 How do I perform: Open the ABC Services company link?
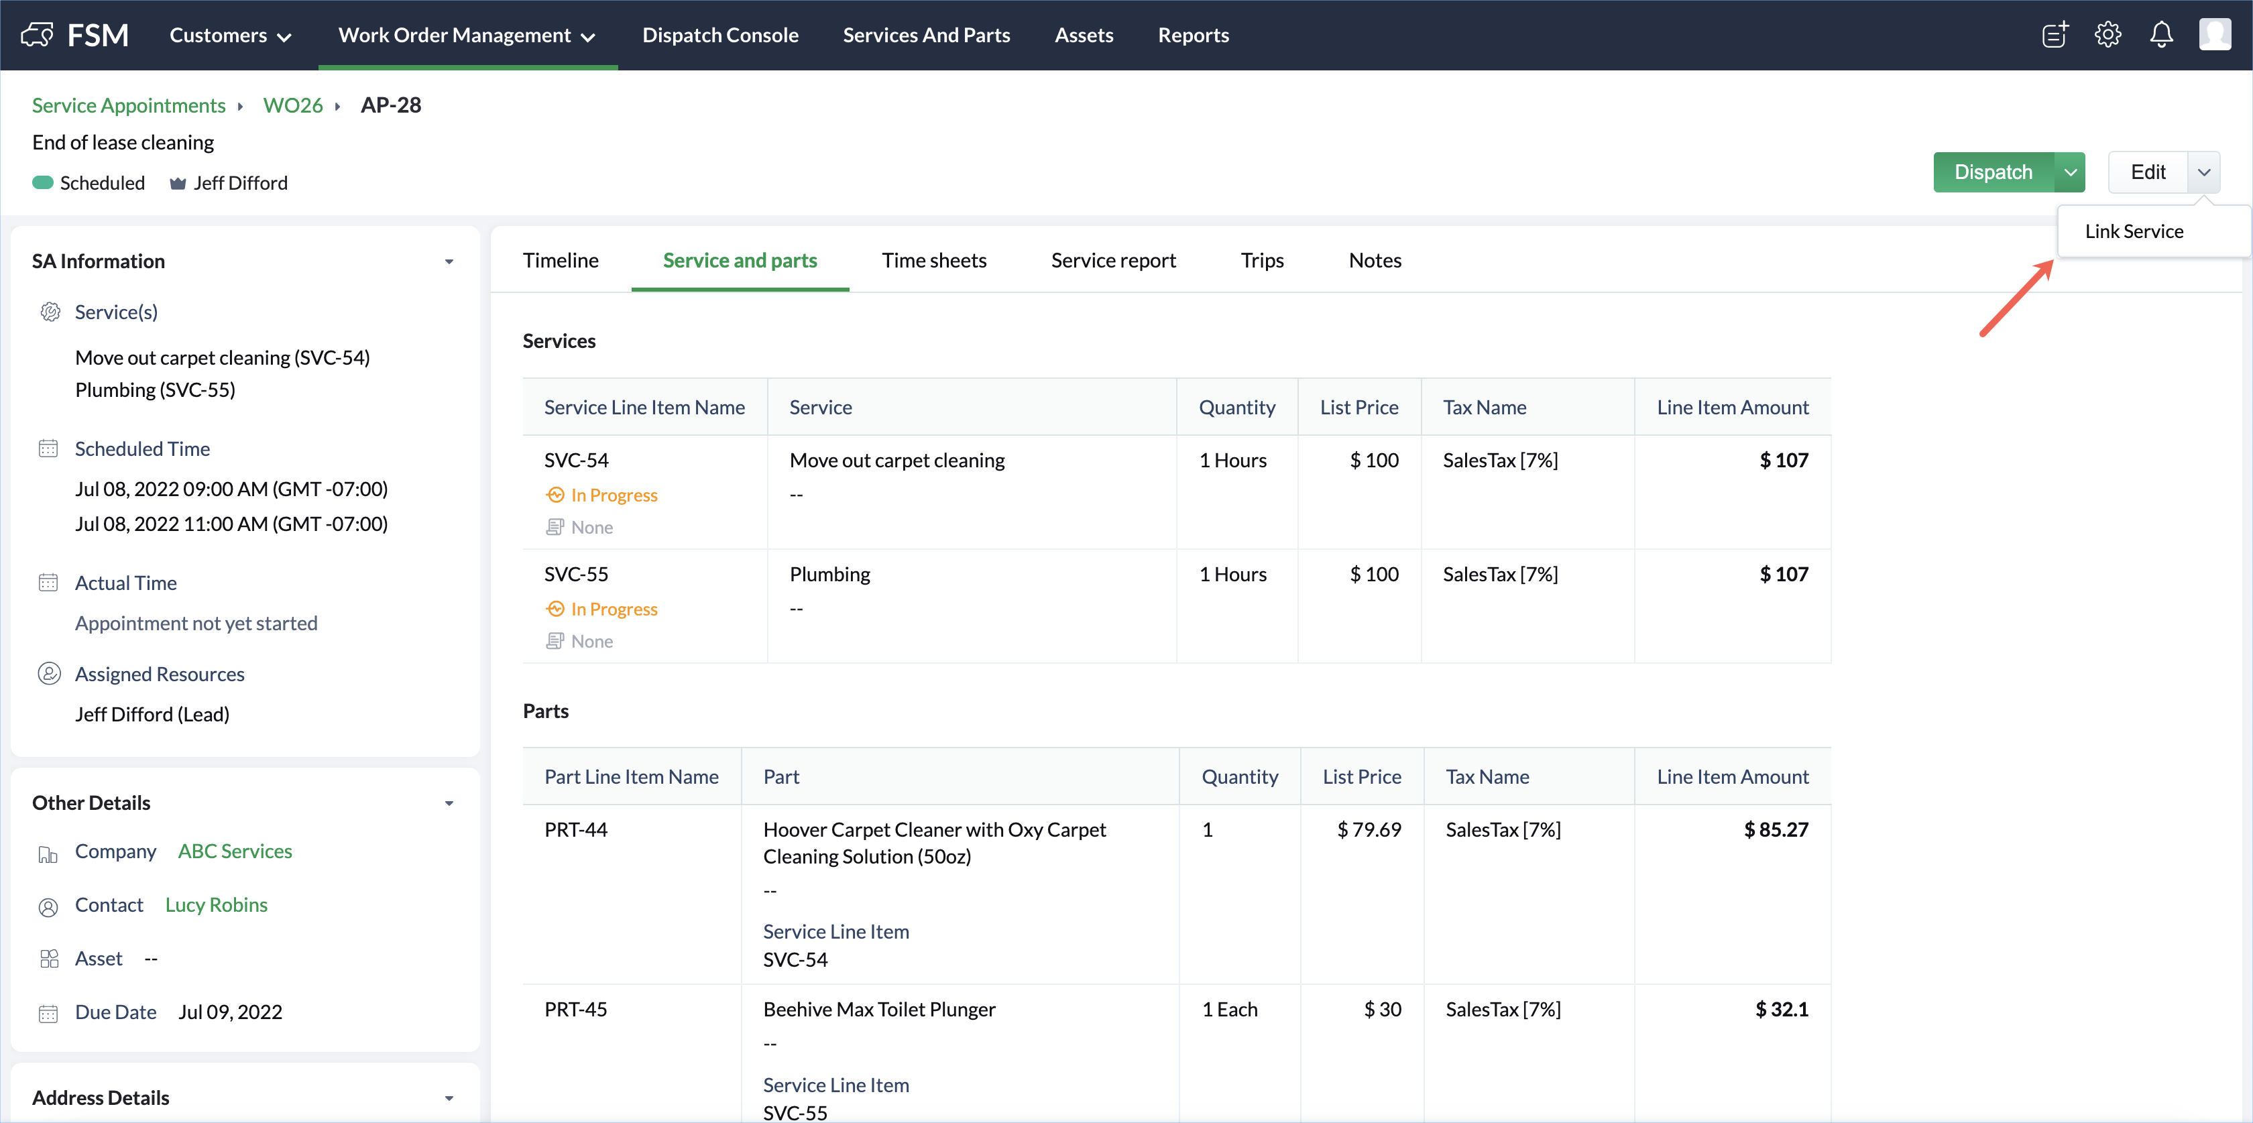point(235,852)
